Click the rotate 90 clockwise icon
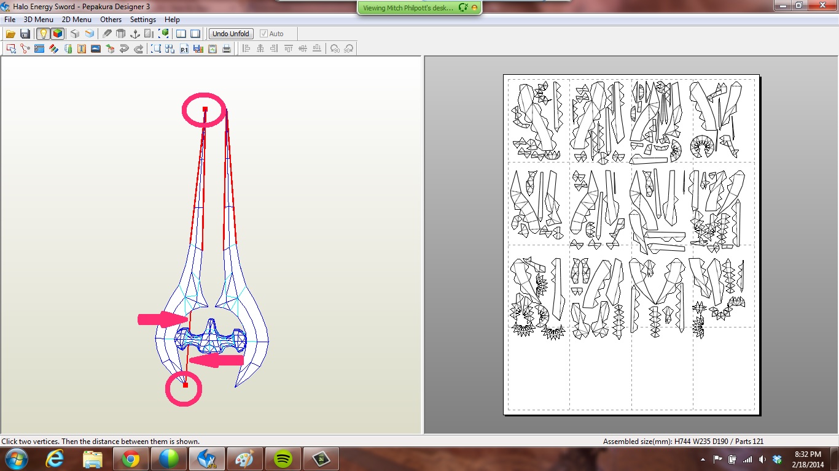The image size is (839, 471). [x=349, y=48]
